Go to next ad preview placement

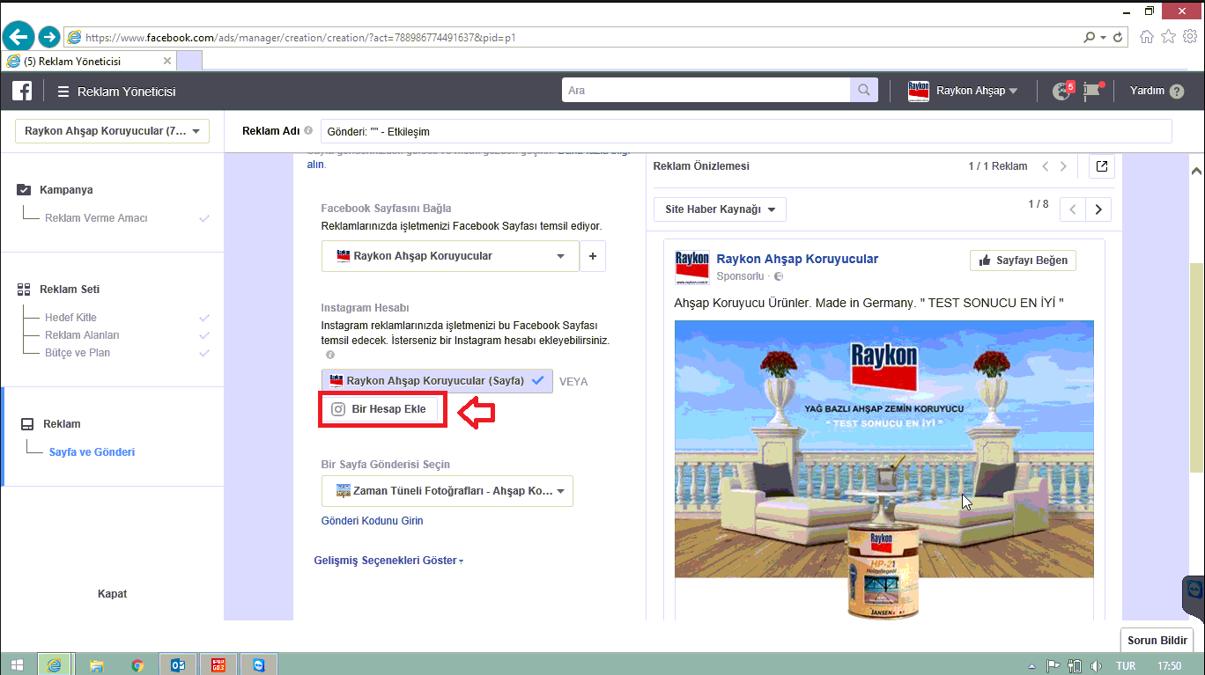(x=1098, y=209)
